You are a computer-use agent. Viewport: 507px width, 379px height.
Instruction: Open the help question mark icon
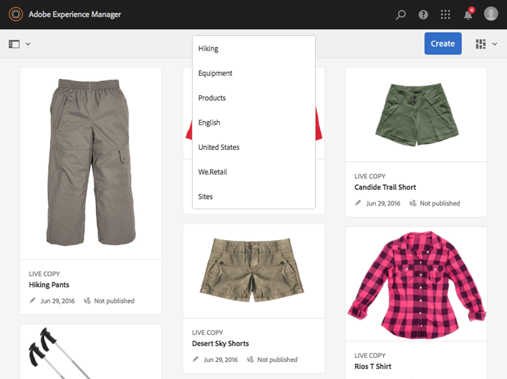click(x=423, y=15)
